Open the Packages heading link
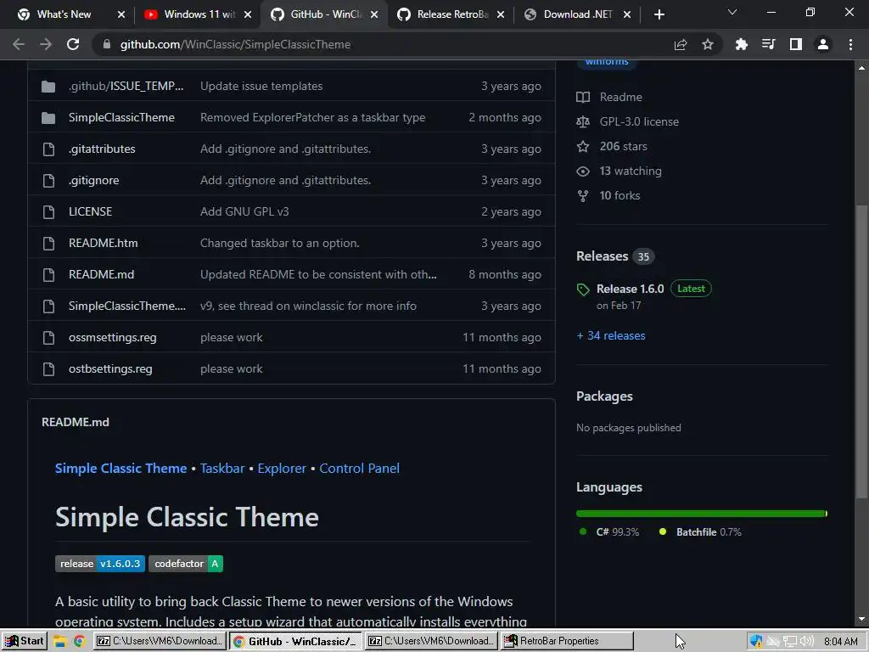Screen dimensions: 869x652 tap(604, 396)
